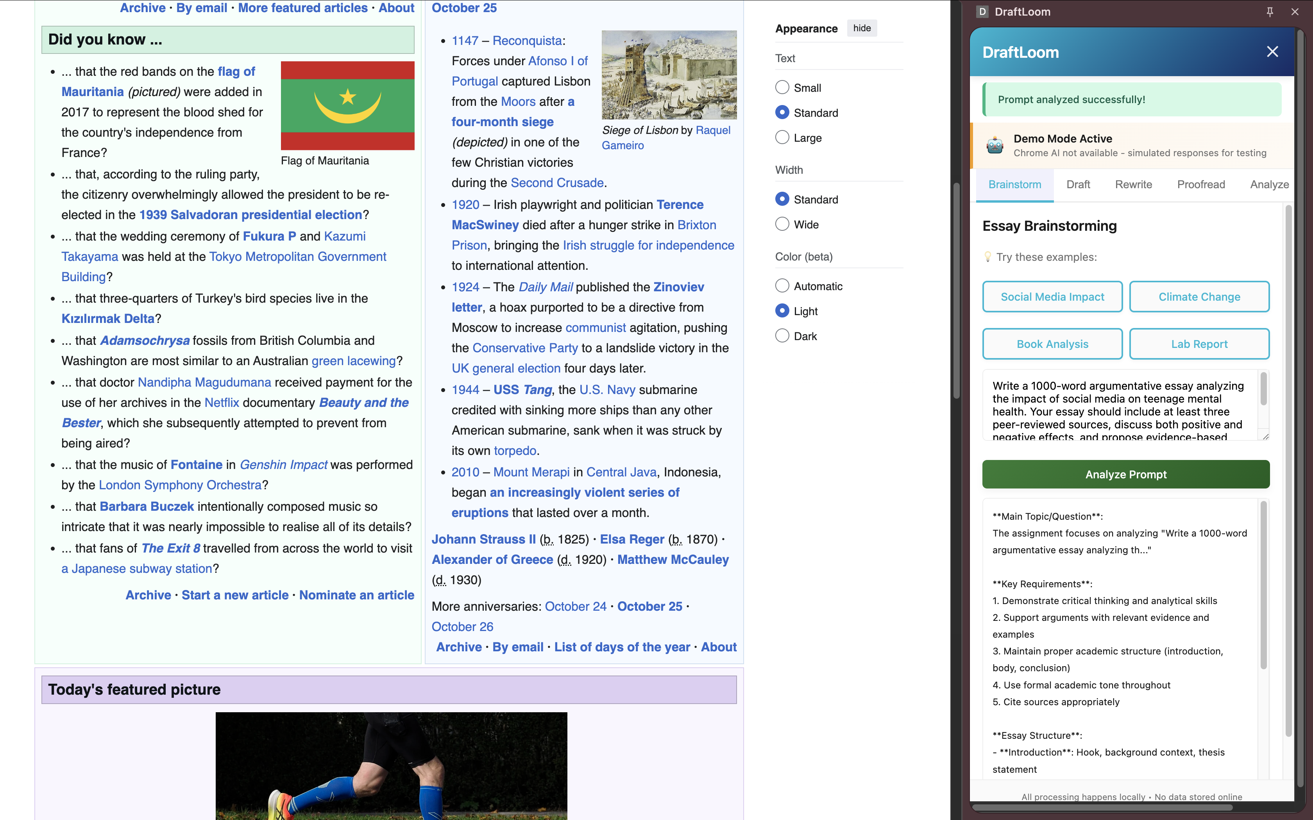
Task: Close the DraftLoom panel with X icon
Action: pyautogui.click(x=1272, y=52)
